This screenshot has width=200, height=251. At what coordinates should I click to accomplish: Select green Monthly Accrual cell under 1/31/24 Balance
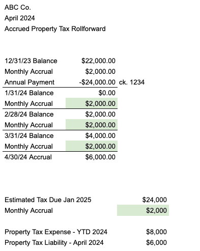click(92, 103)
